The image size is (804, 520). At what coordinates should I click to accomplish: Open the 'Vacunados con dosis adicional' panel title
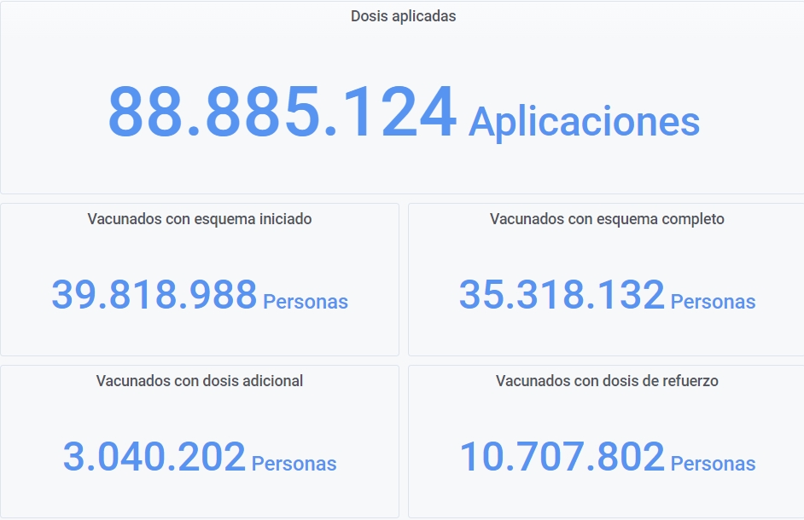point(200,381)
